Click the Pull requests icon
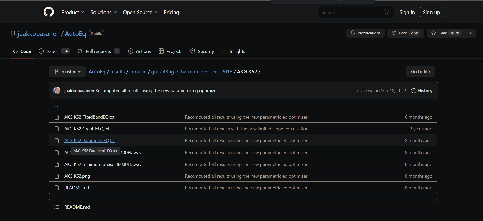Image resolution: width=483 pixels, height=221 pixels. (x=80, y=51)
